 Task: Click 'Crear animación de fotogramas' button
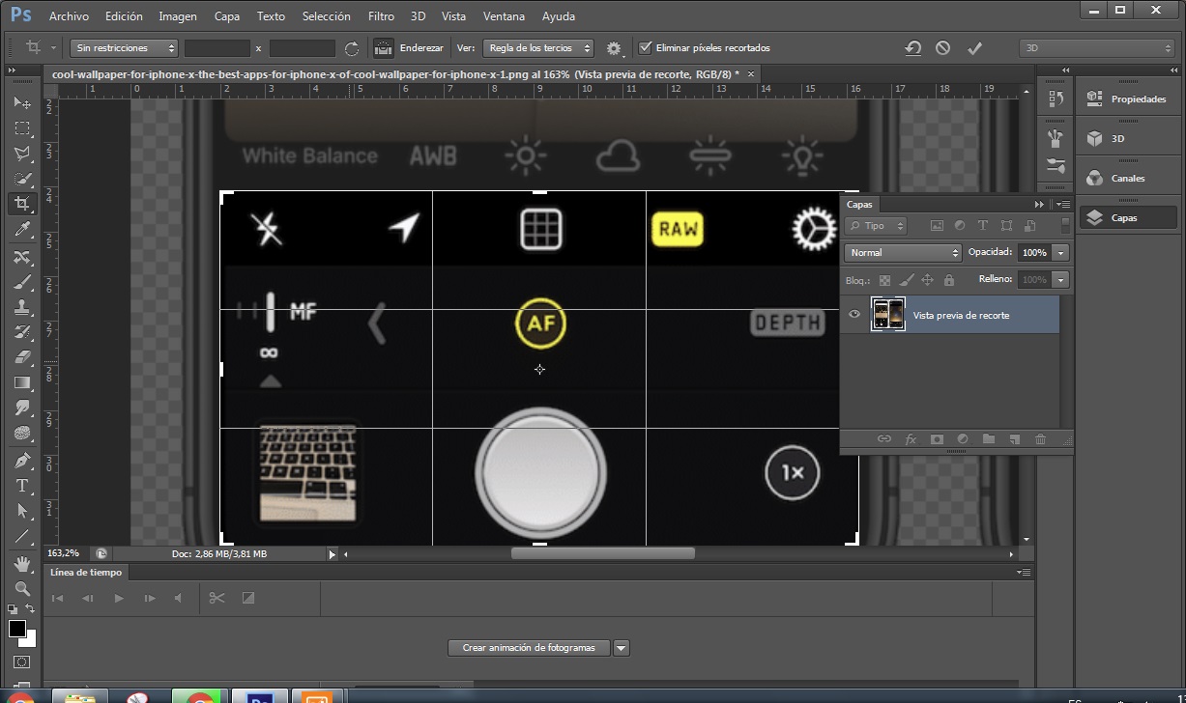(x=530, y=648)
